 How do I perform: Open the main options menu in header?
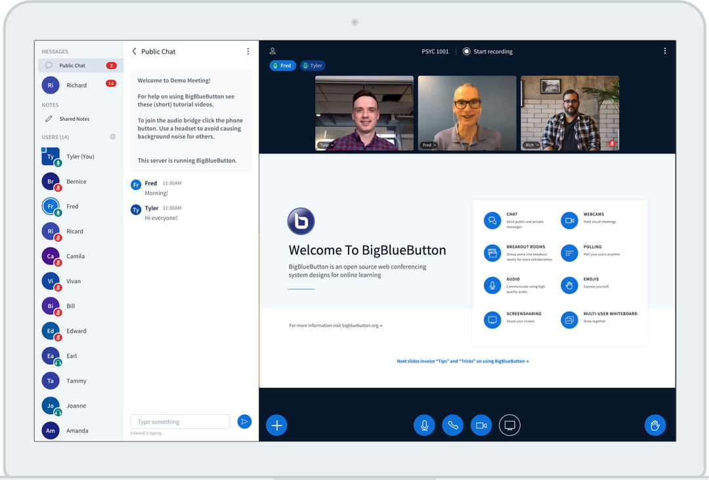point(664,51)
